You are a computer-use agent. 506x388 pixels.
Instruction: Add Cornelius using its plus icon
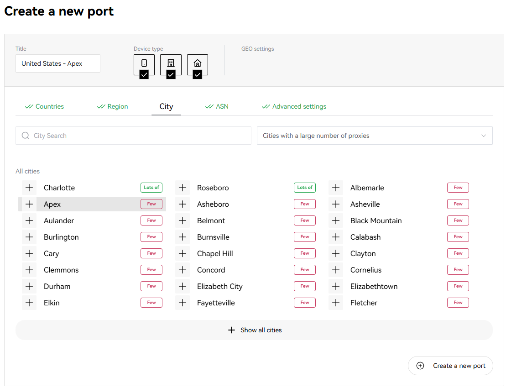click(336, 270)
